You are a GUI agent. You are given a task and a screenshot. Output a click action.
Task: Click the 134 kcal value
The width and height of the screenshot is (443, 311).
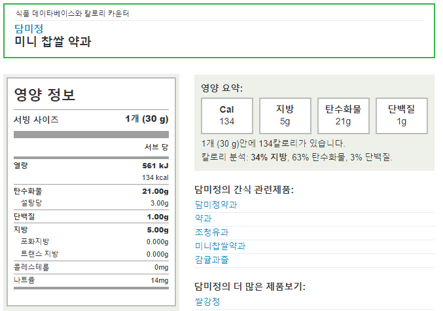[155, 177]
